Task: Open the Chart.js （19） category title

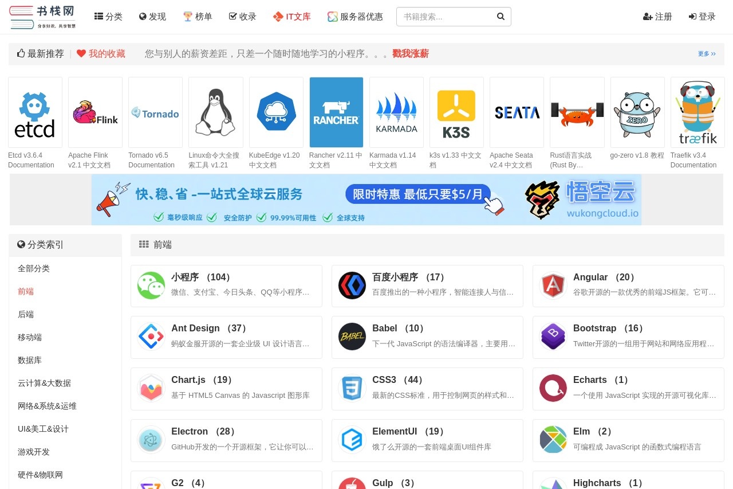Action: pyautogui.click(x=203, y=380)
